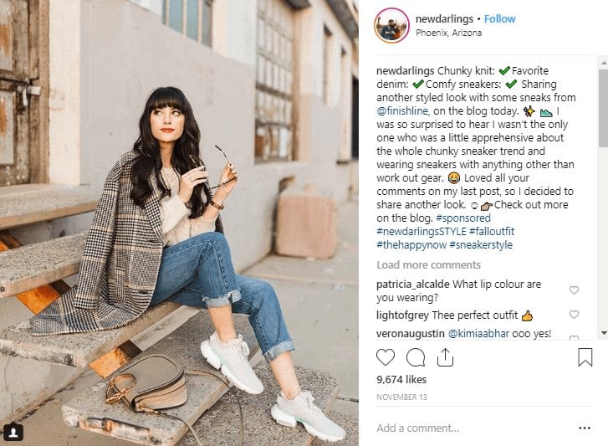This screenshot has height=446, width=608.
Task: Open the newdarlings profile picture
Action: tap(391, 25)
